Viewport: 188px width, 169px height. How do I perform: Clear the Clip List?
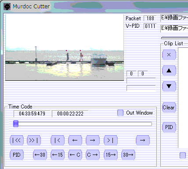click(169, 108)
